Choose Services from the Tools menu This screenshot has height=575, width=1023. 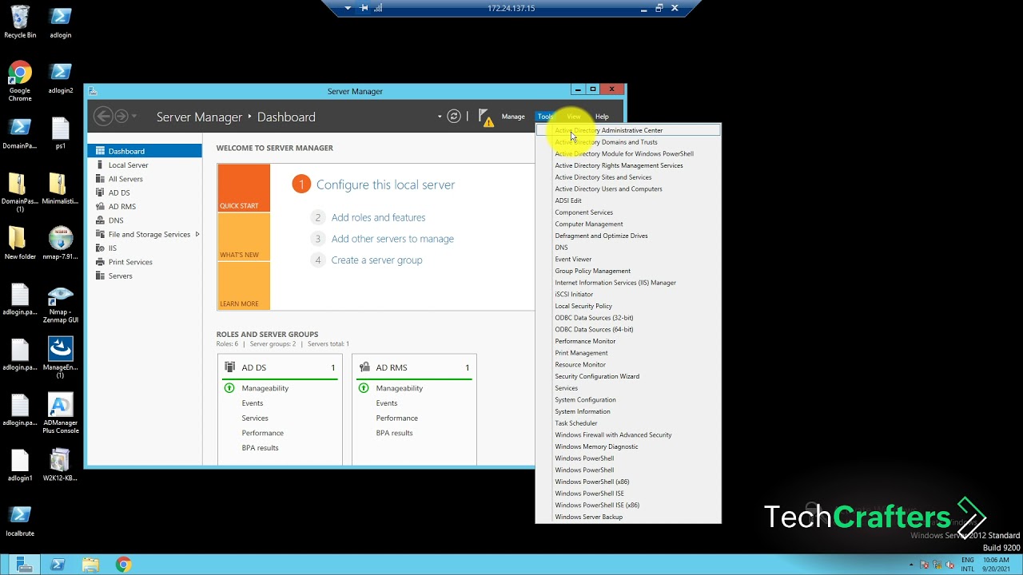pos(628,388)
